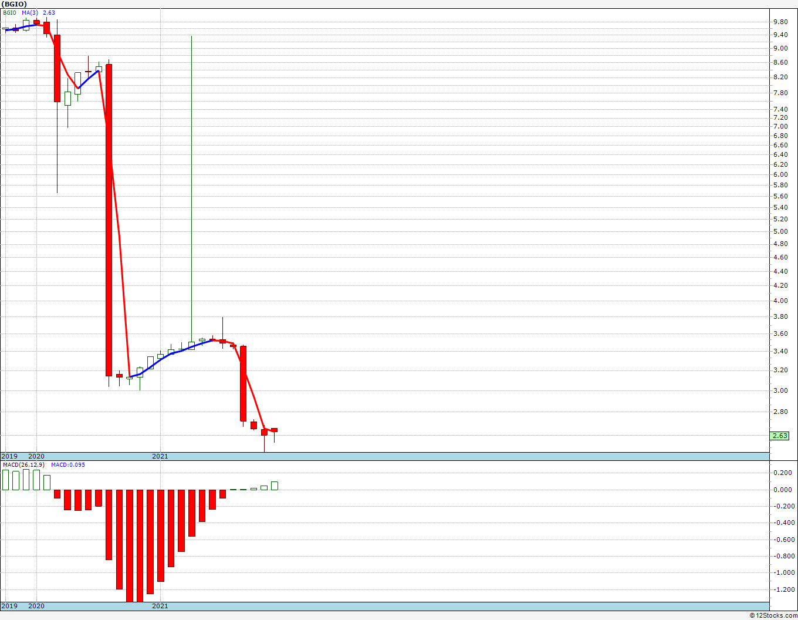Click the 3.00 price axis label

(x=780, y=390)
